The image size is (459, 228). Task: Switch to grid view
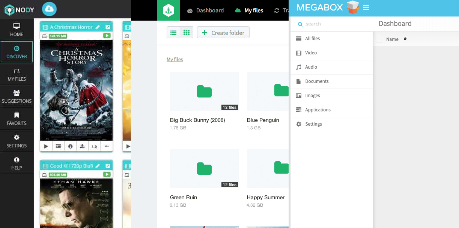point(187,33)
